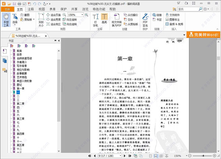Click the Snapshot (截图) tool
This screenshot has width=221, height=159.
point(25,15)
